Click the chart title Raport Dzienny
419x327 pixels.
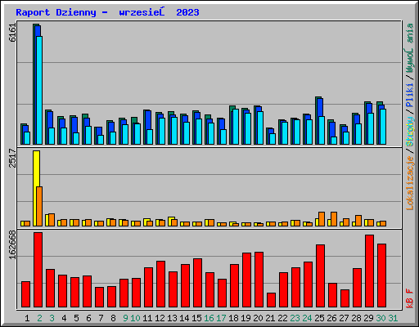tap(56, 12)
